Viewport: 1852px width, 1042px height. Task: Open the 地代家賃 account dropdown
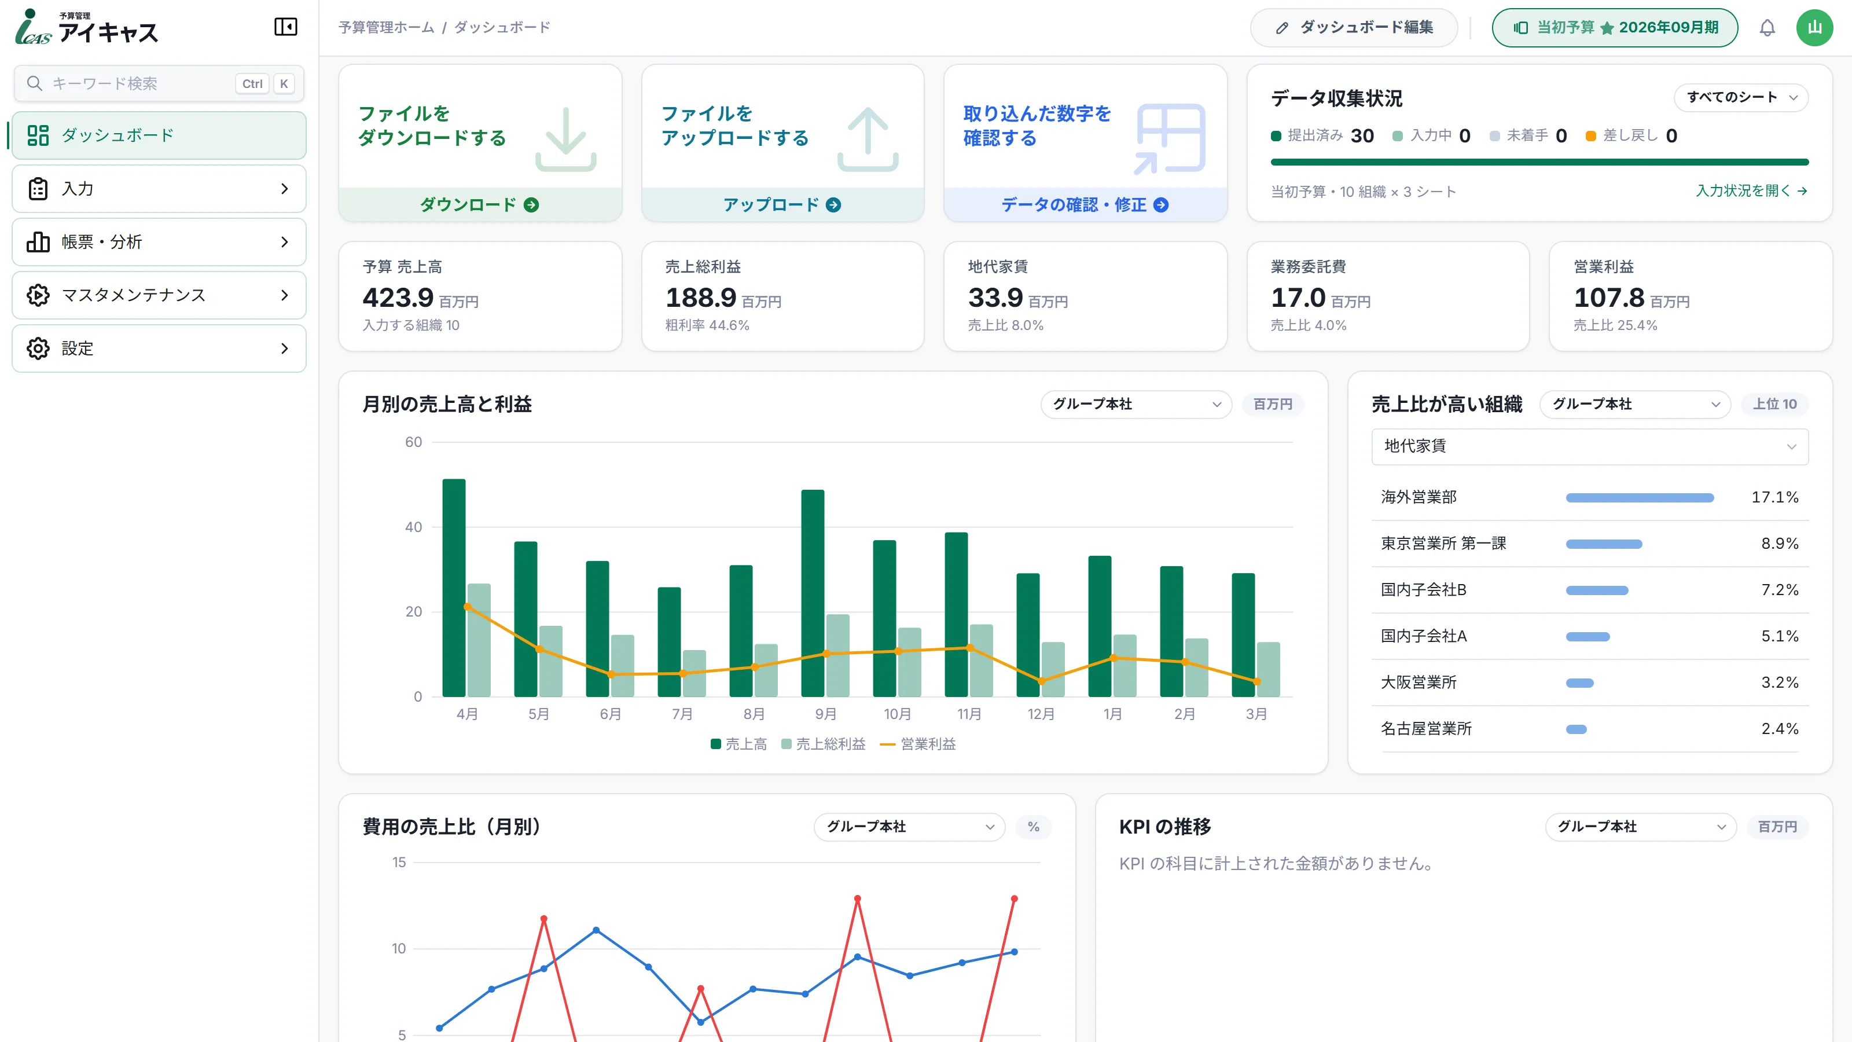[1590, 446]
